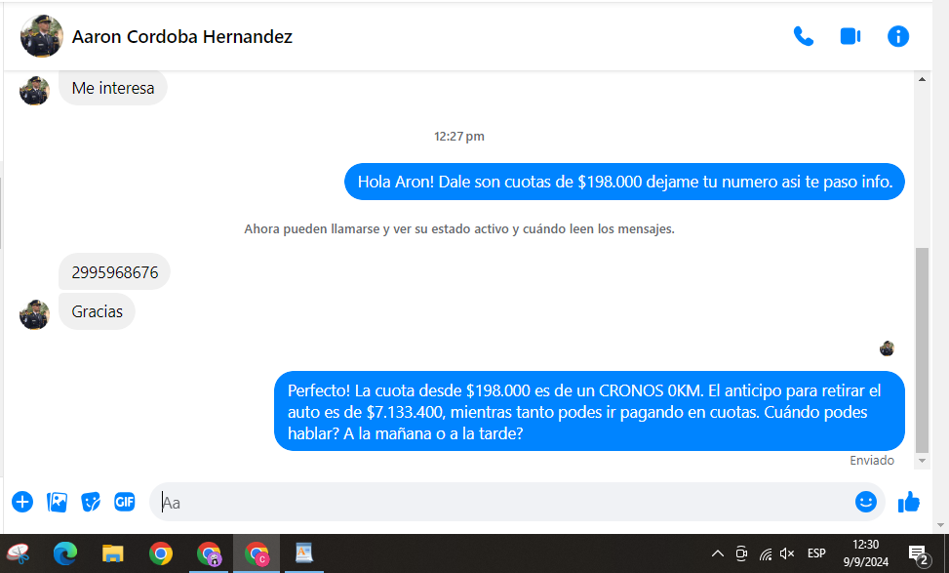Open Microsoft Edge from the taskbar

click(x=65, y=554)
